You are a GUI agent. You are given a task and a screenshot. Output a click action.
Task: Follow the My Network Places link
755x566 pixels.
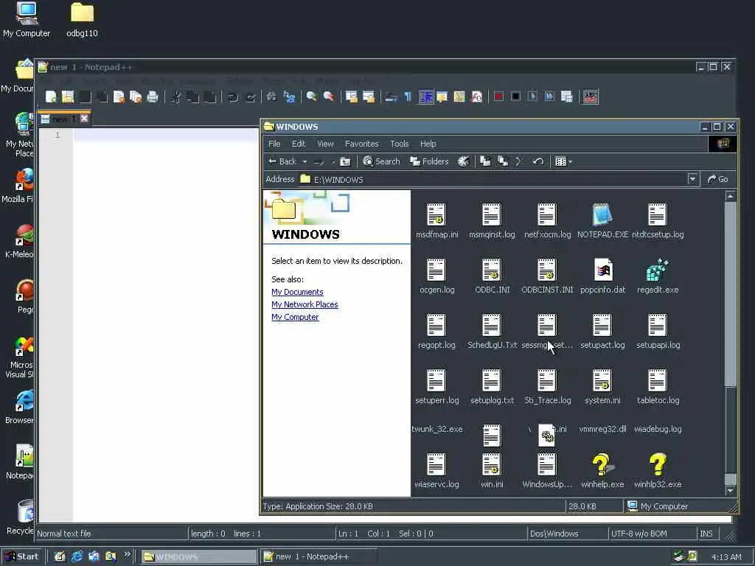(305, 304)
